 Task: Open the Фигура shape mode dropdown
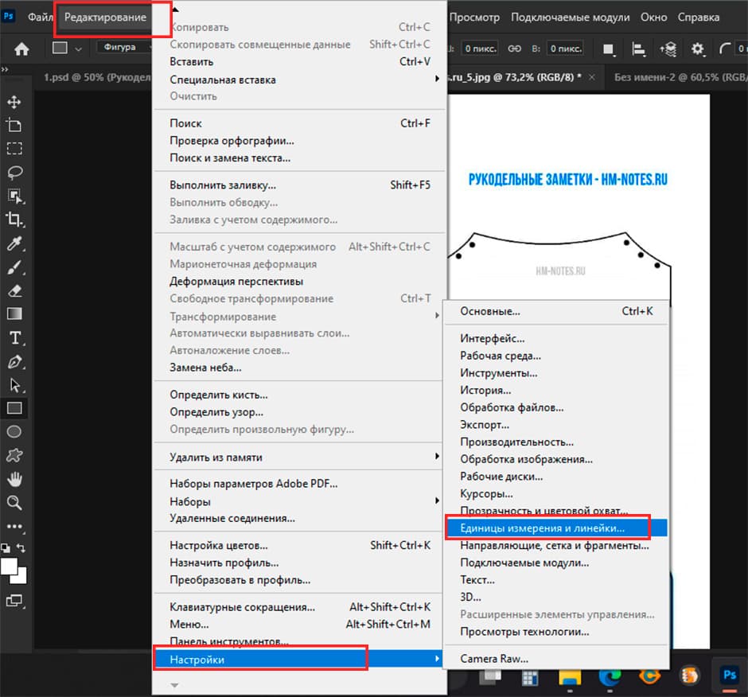[x=123, y=48]
